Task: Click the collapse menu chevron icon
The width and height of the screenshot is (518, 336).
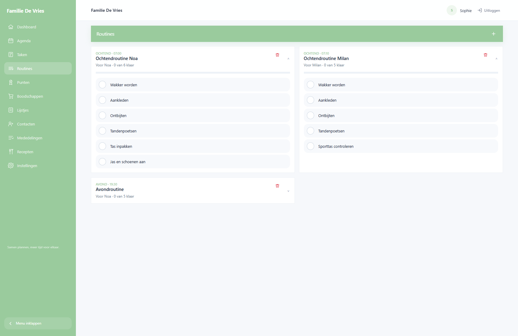Action: coord(11,323)
